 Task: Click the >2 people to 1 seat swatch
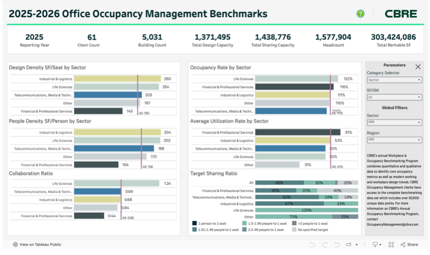pyautogui.click(x=294, y=224)
